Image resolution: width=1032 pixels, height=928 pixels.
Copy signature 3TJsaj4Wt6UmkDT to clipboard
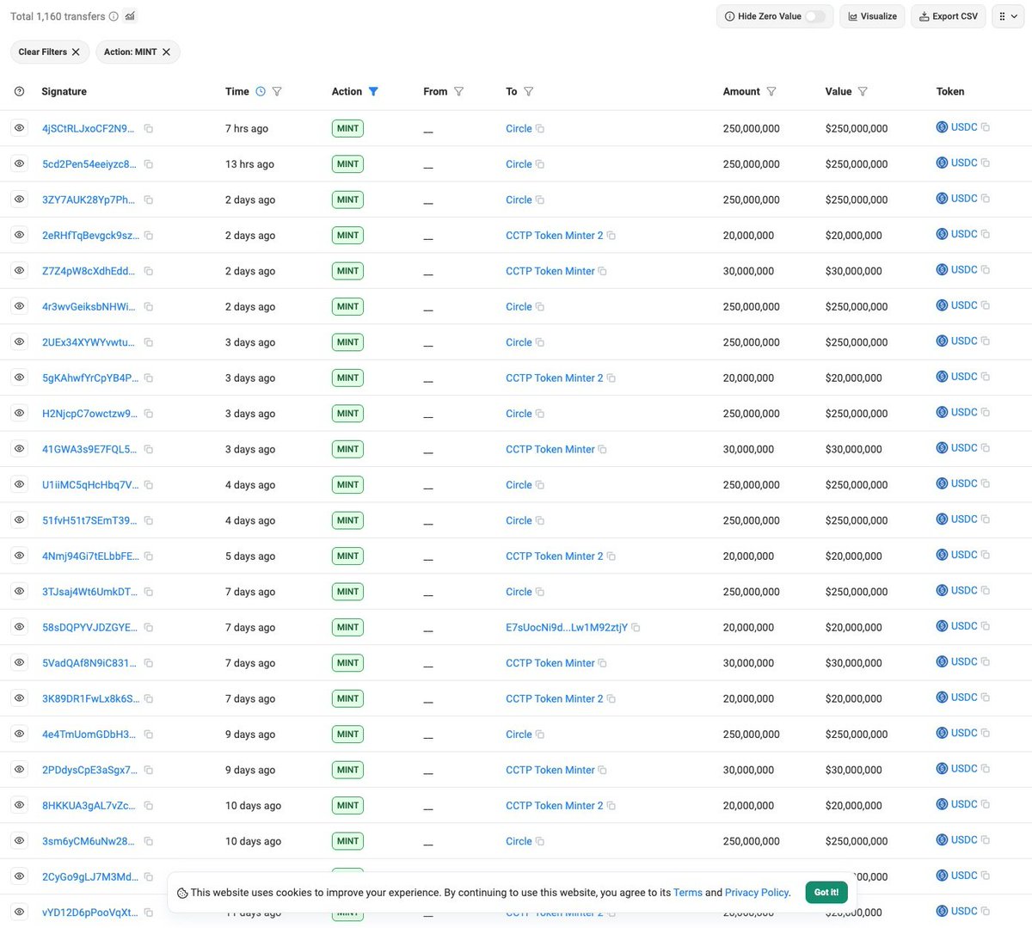[149, 592]
